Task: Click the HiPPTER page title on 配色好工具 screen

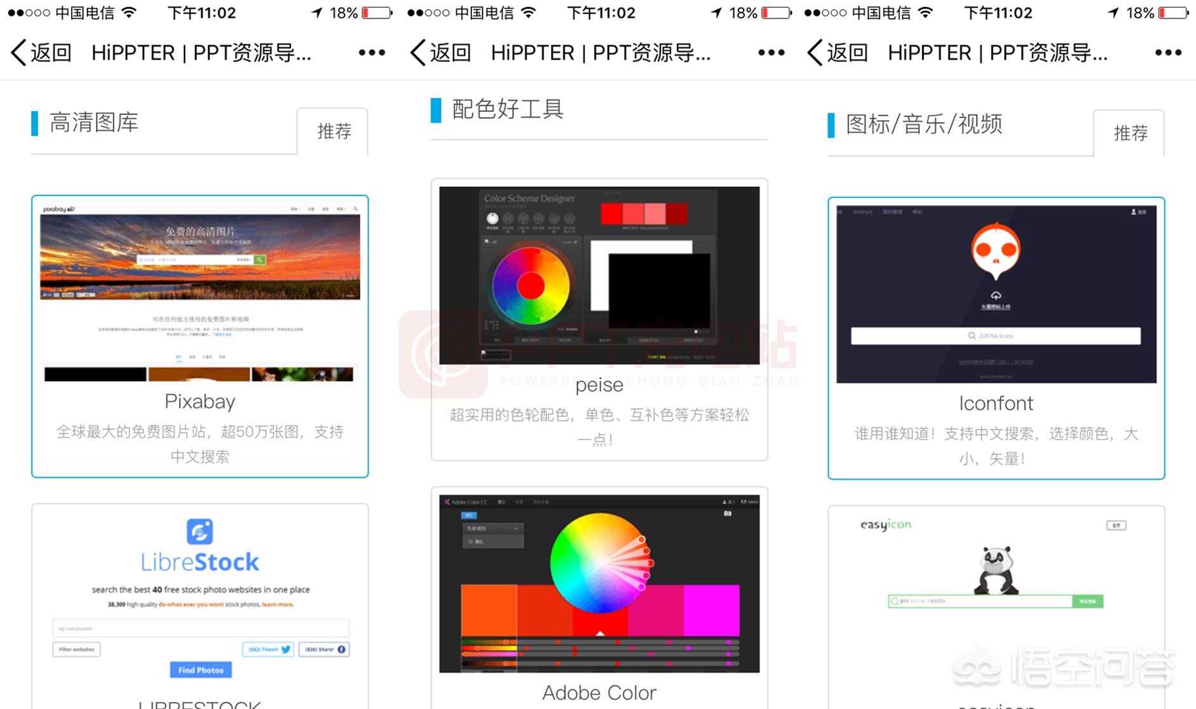Action: (601, 53)
